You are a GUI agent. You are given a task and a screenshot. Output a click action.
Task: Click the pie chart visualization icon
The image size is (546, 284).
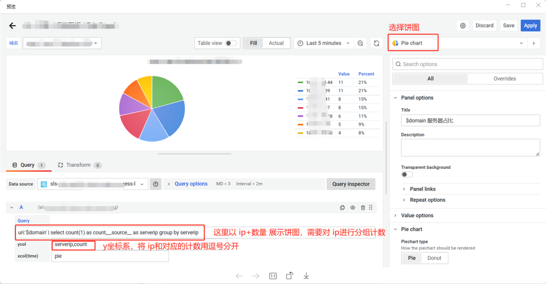395,43
